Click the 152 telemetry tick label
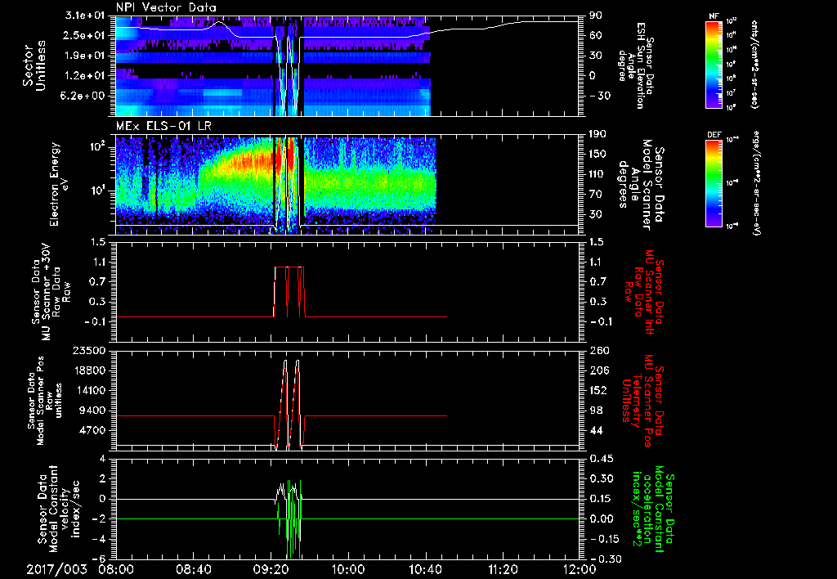The width and height of the screenshot is (837, 579). tap(599, 390)
